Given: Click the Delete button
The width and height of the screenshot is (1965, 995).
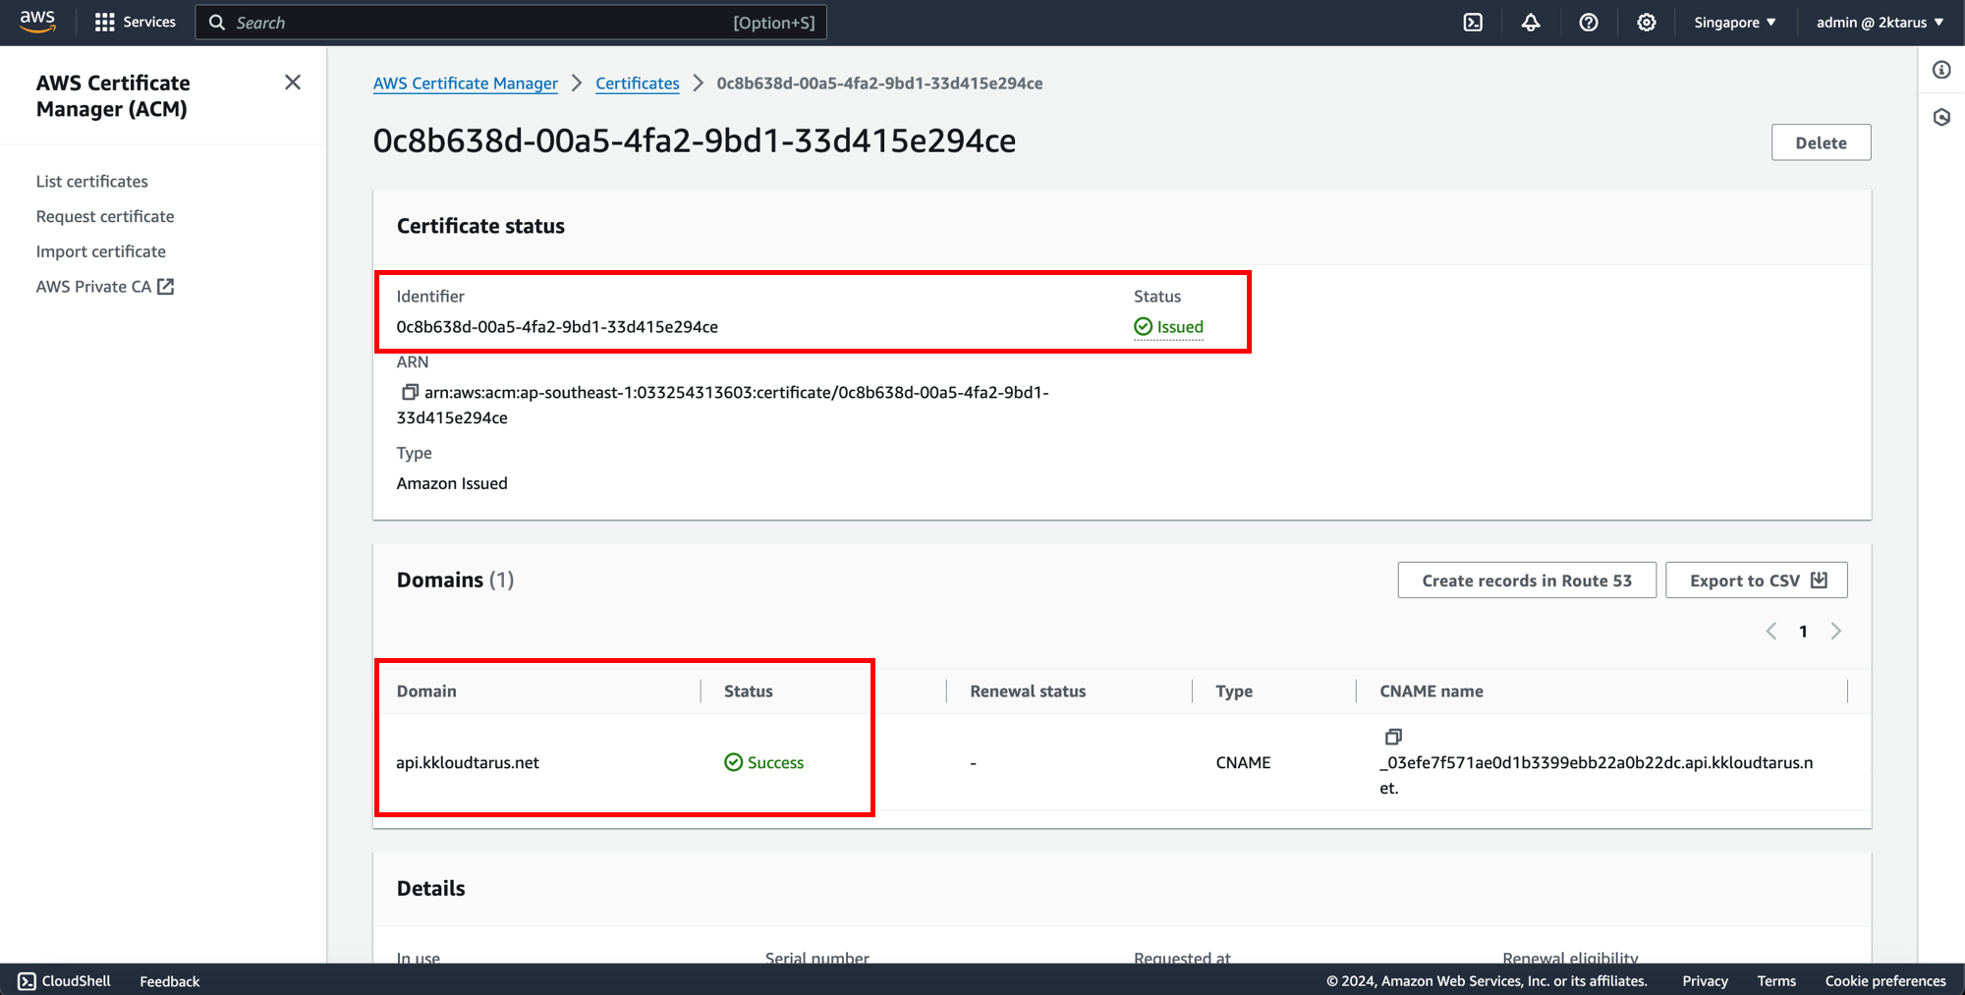Looking at the screenshot, I should [1821, 142].
